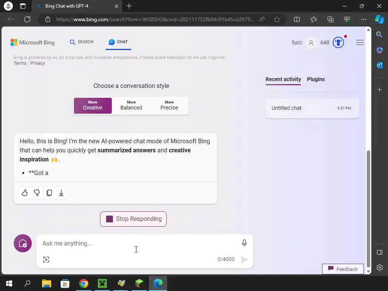This screenshot has width=388, height=291.
Task: Open Windows taskbar search
Action: pyautogui.click(x=27, y=283)
